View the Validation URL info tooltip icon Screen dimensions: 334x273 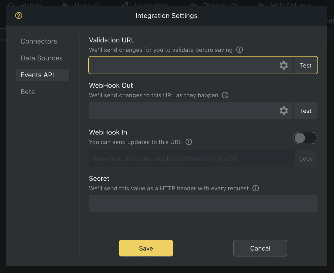239,50
